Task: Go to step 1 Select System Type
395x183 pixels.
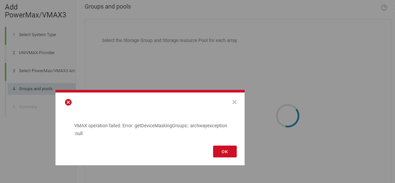Action: 37,35
